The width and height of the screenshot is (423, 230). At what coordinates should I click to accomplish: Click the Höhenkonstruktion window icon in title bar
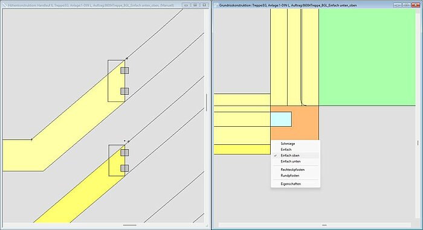(4, 5)
